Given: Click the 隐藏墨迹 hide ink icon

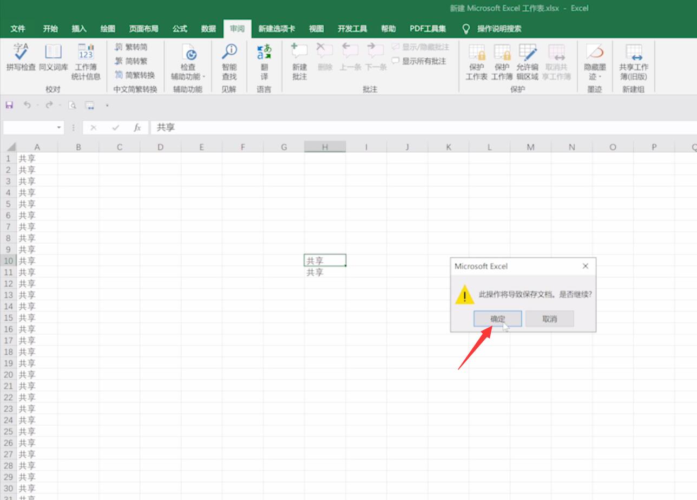Looking at the screenshot, I should pos(595,52).
